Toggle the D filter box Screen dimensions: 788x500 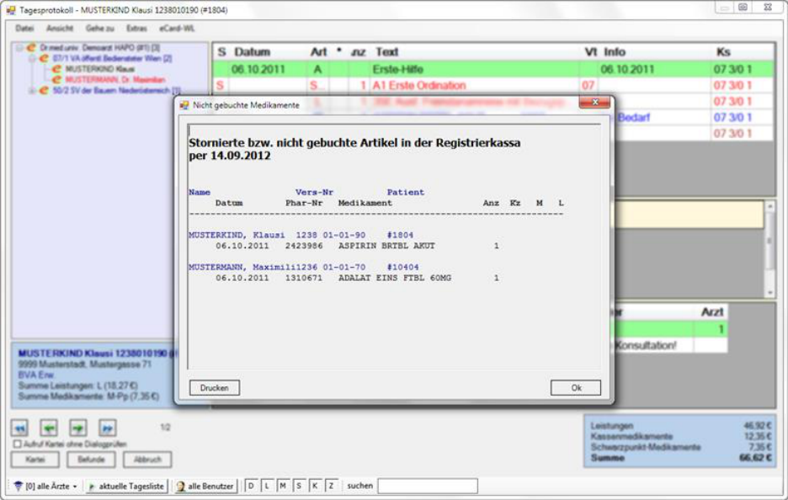(251, 486)
